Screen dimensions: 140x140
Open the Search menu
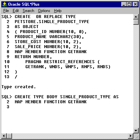coord(28,11)
